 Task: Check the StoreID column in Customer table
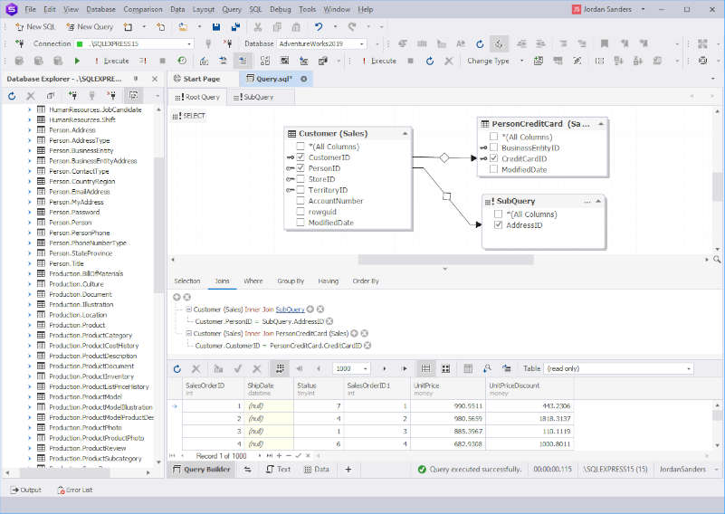coord(300,179)
